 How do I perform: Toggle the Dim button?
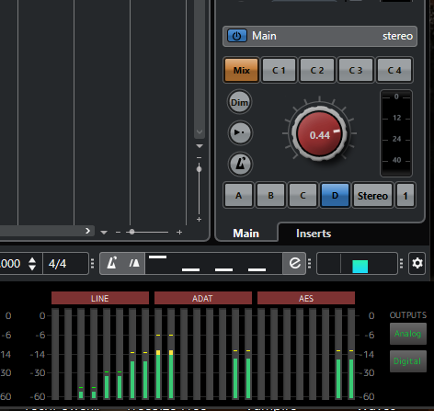click(x=239, y=102)
